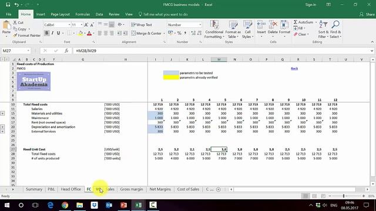The width and height of the screenshot is (376, 211).
Task: Switch to the Page Layout tab
Action: click(x=60, y=14)
